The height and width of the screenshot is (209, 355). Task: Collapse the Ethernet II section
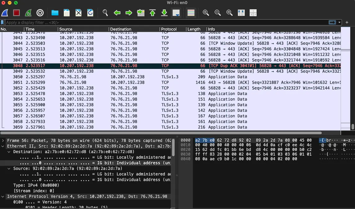(x=2, y=146)
